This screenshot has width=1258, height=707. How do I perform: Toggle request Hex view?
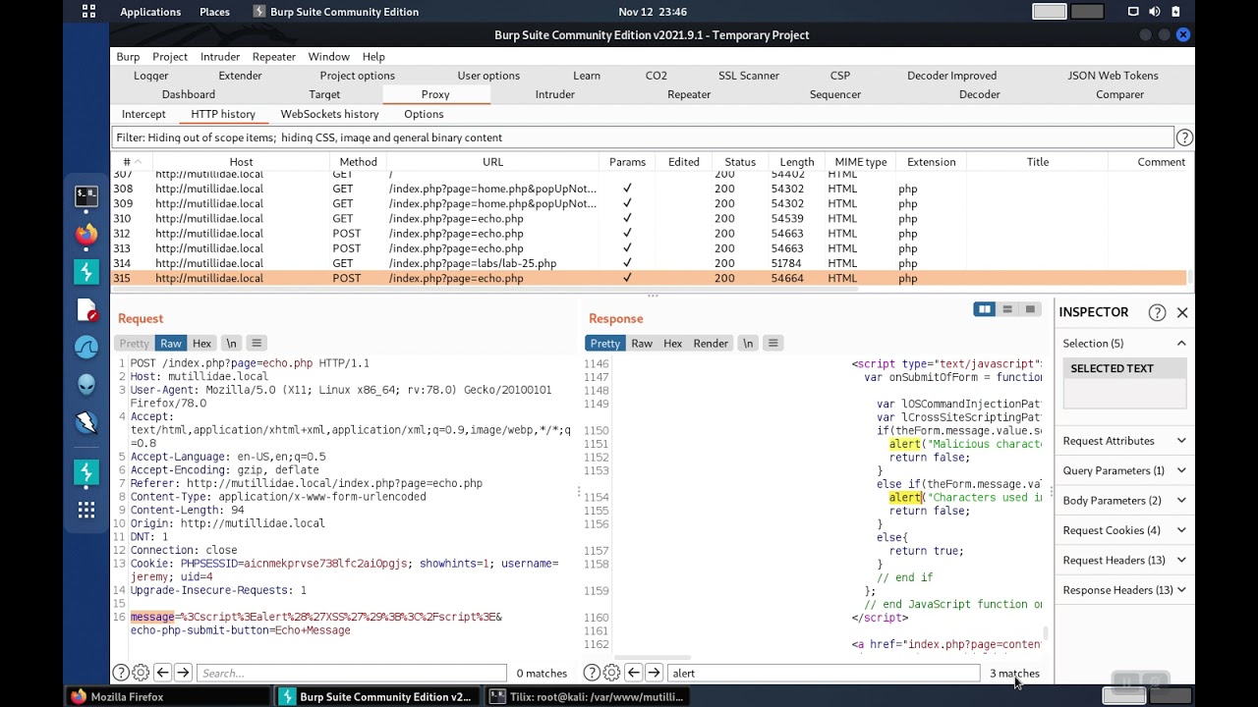(201, 343)
